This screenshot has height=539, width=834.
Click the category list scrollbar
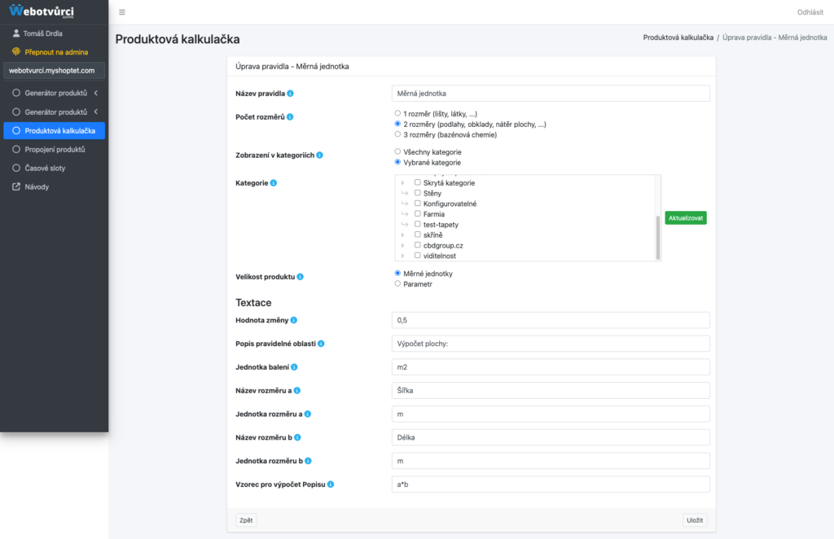658,237
